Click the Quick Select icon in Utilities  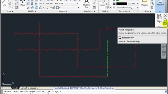click(x=152, y=3)
